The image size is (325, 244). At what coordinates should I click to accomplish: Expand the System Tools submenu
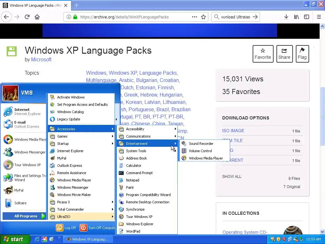click(x=147, y=151)
